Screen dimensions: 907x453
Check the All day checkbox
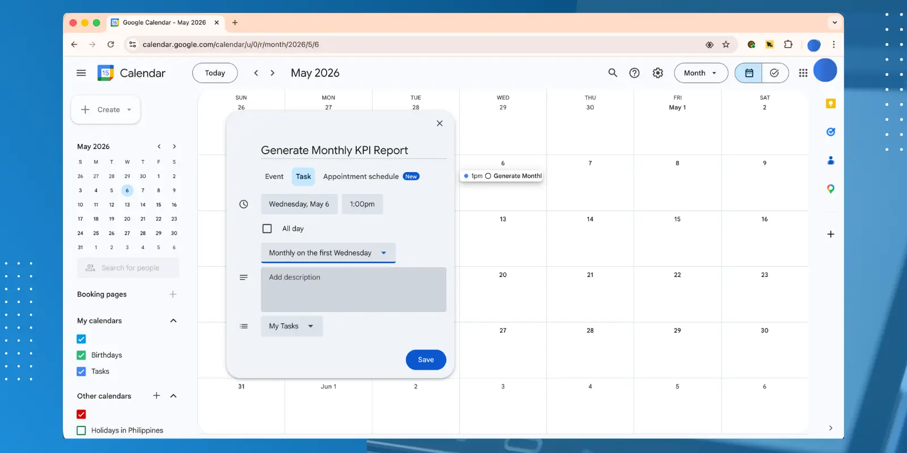click(x=267, y=229)
